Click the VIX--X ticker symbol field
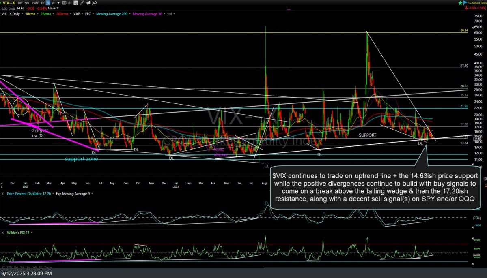 pyautogui.click(x=7, y=3)
